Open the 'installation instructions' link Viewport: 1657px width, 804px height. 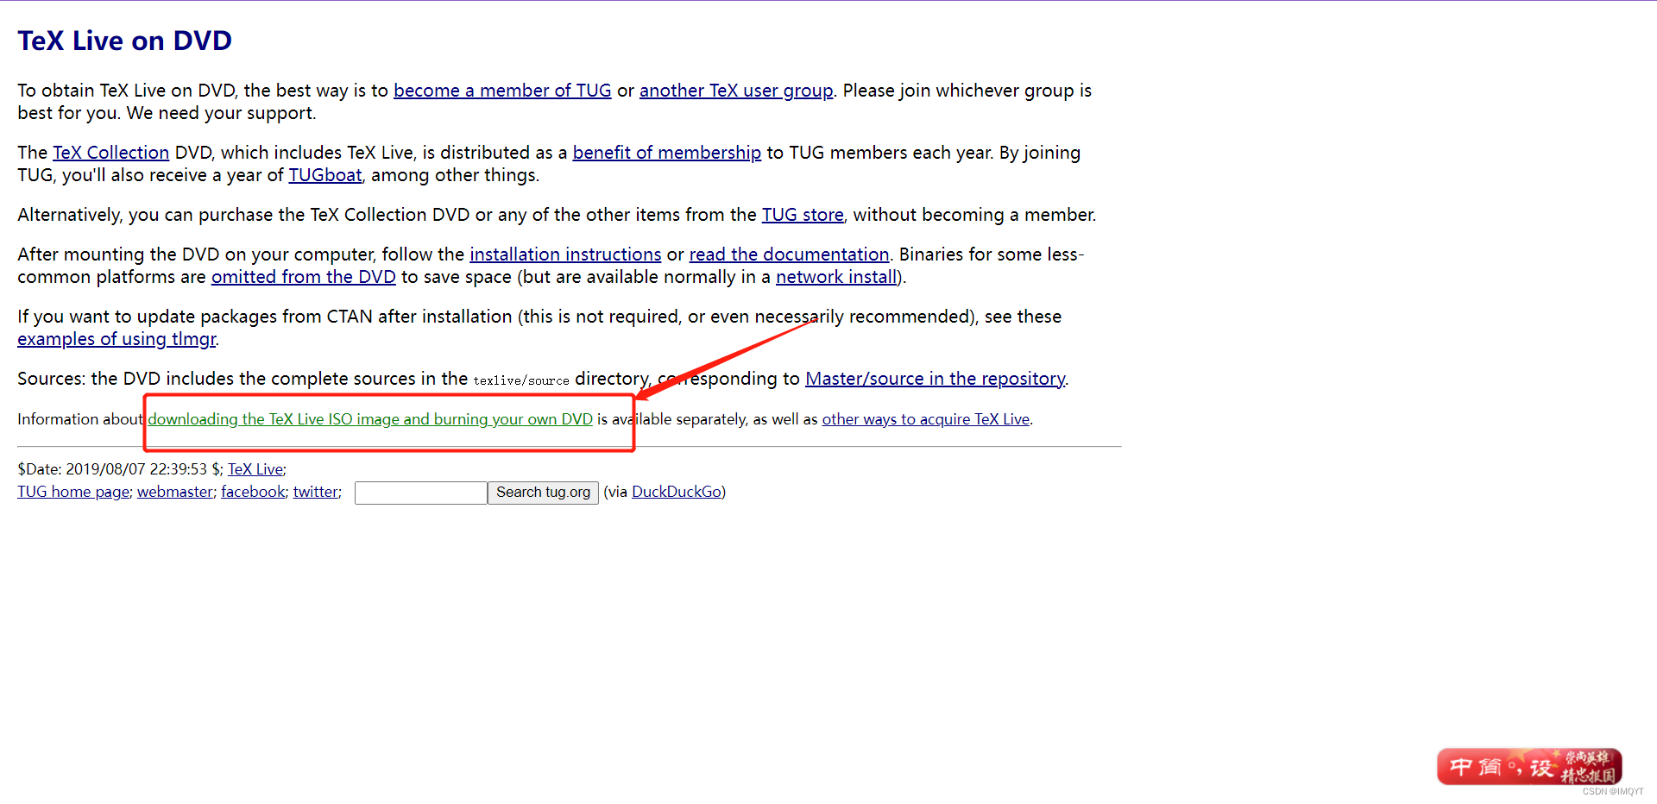(565, 254)
